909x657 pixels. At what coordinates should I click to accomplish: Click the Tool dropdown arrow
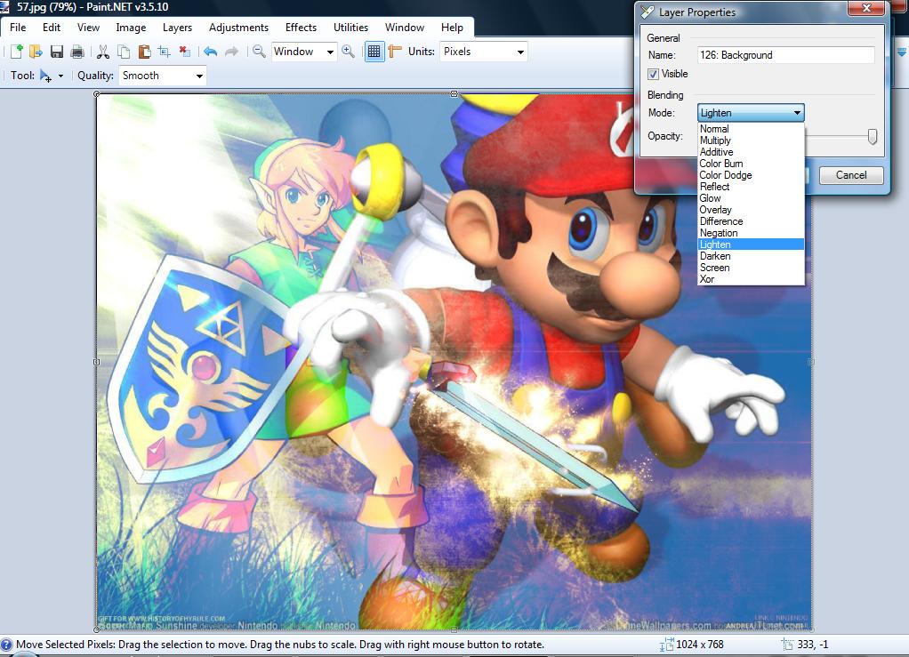pyautogui.click(x=60, y=76)
